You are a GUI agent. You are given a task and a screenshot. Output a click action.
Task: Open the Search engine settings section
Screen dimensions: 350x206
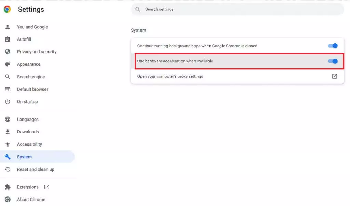tap(31, 77)
